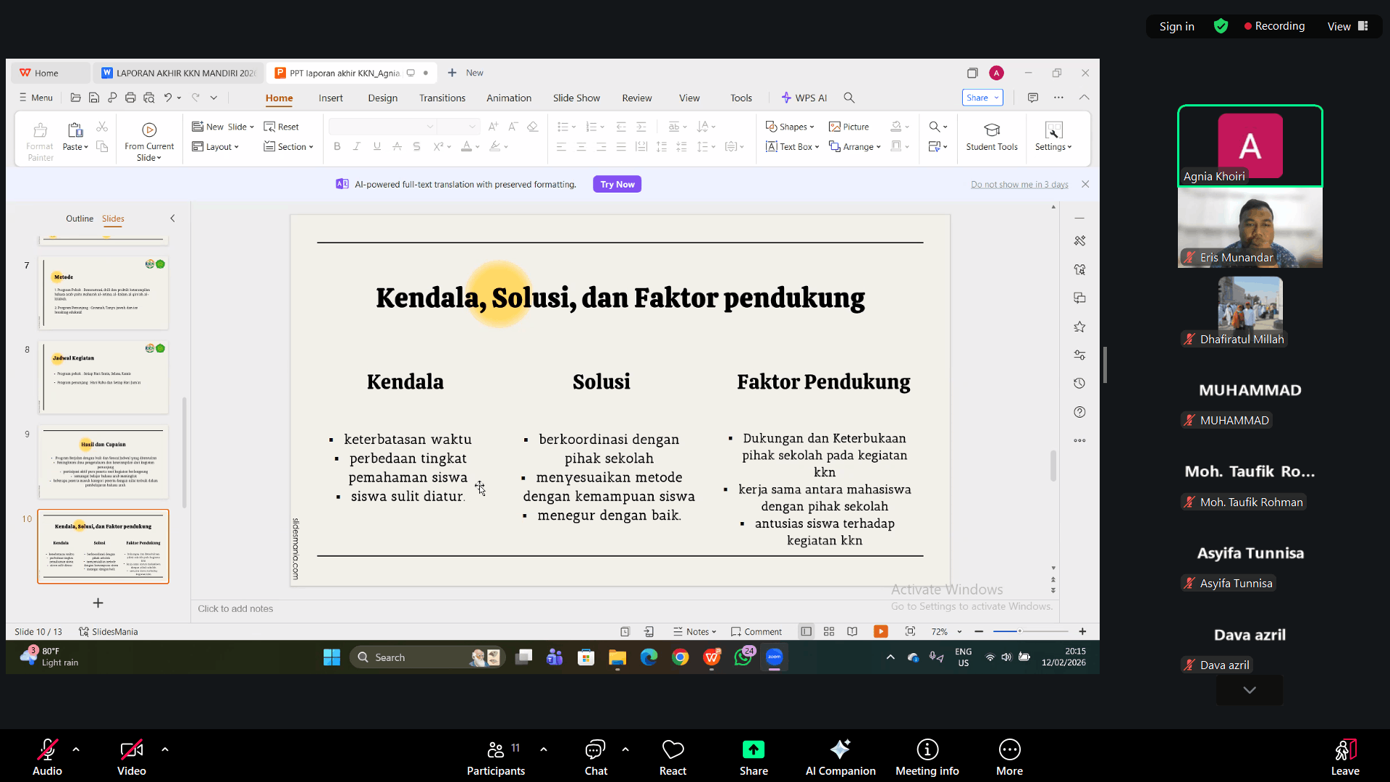
Task: Open the Shapes gallery
Action: [x=790, y=126]
